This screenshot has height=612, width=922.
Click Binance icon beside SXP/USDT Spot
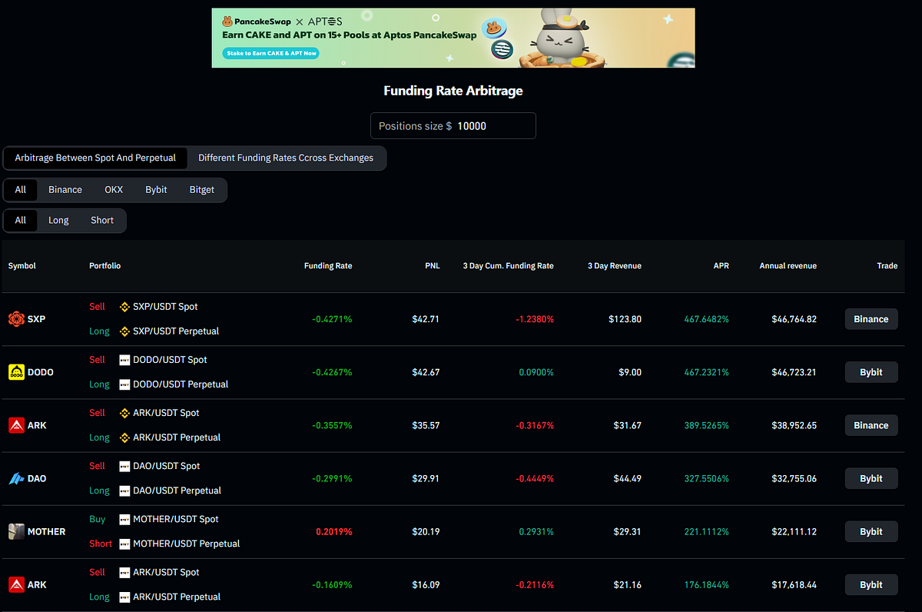point(124,307)
